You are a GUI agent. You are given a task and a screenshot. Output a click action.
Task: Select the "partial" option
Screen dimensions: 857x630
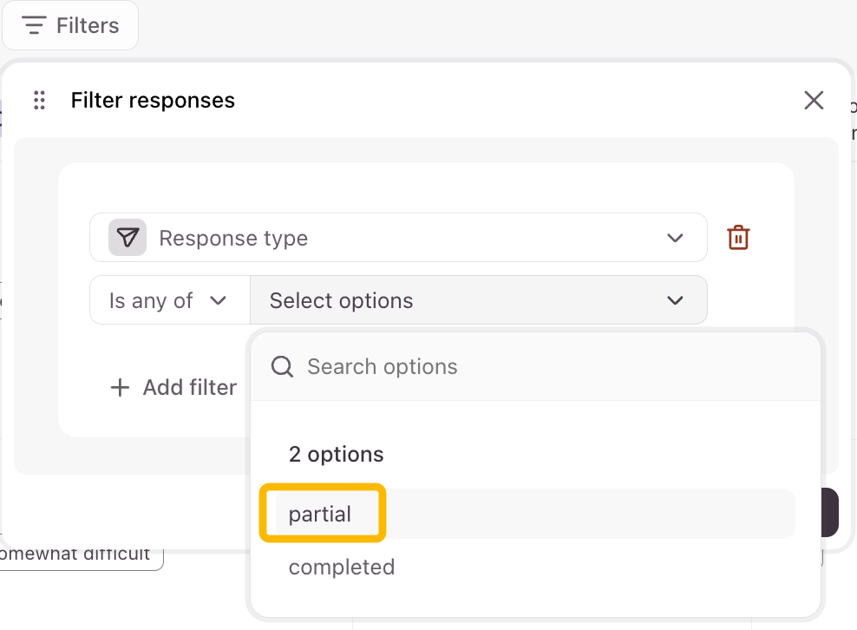[x=320, y=514]
